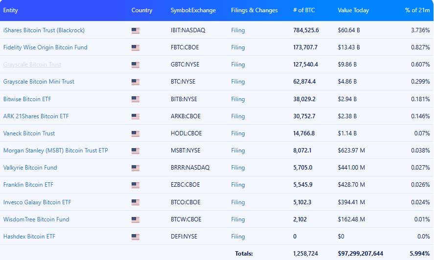Open Morgan Stanley (MSBT) Bitcoin Trust ETP link
Viewport: 434px width, 260px height.
56,151
